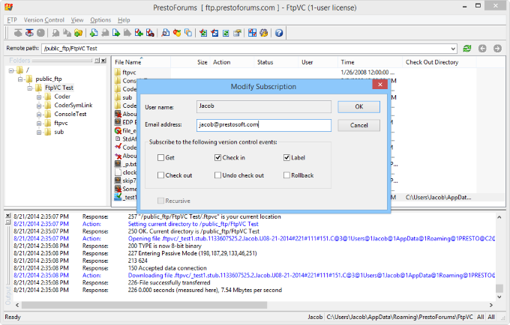Click the Recursive checkbox
This screenshot has height=325, width=510.
tap(160, 201)
